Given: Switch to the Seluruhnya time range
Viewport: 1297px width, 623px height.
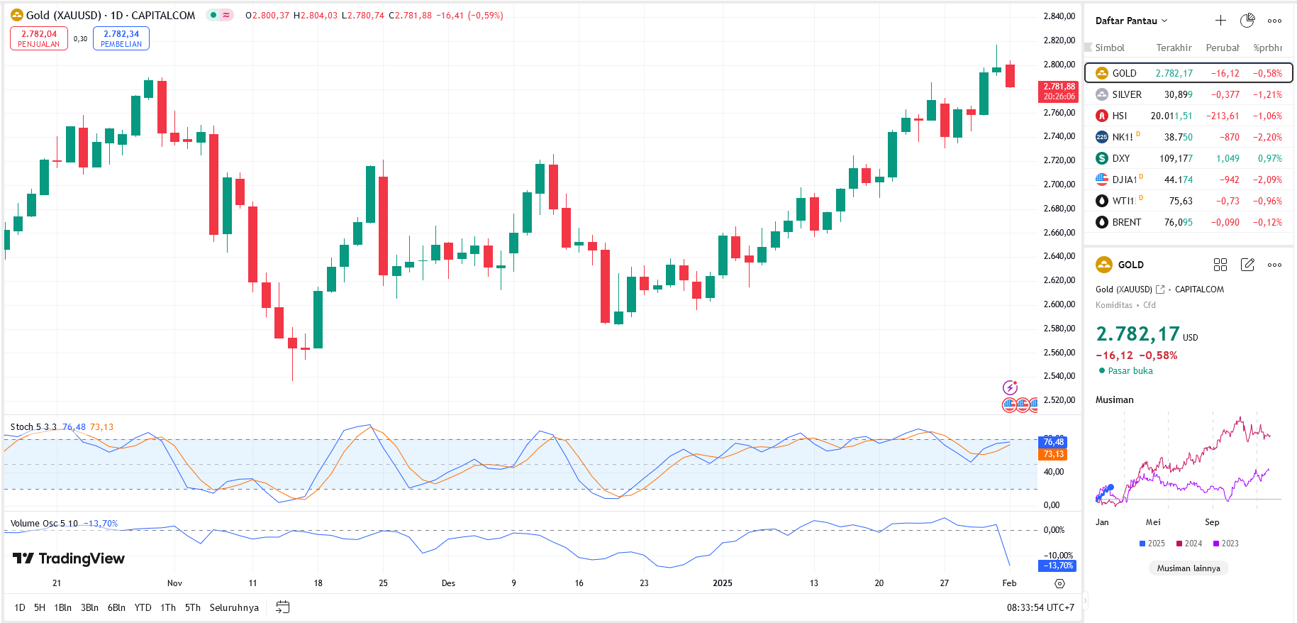Looking at the screenshot, I should pos(234,607).
